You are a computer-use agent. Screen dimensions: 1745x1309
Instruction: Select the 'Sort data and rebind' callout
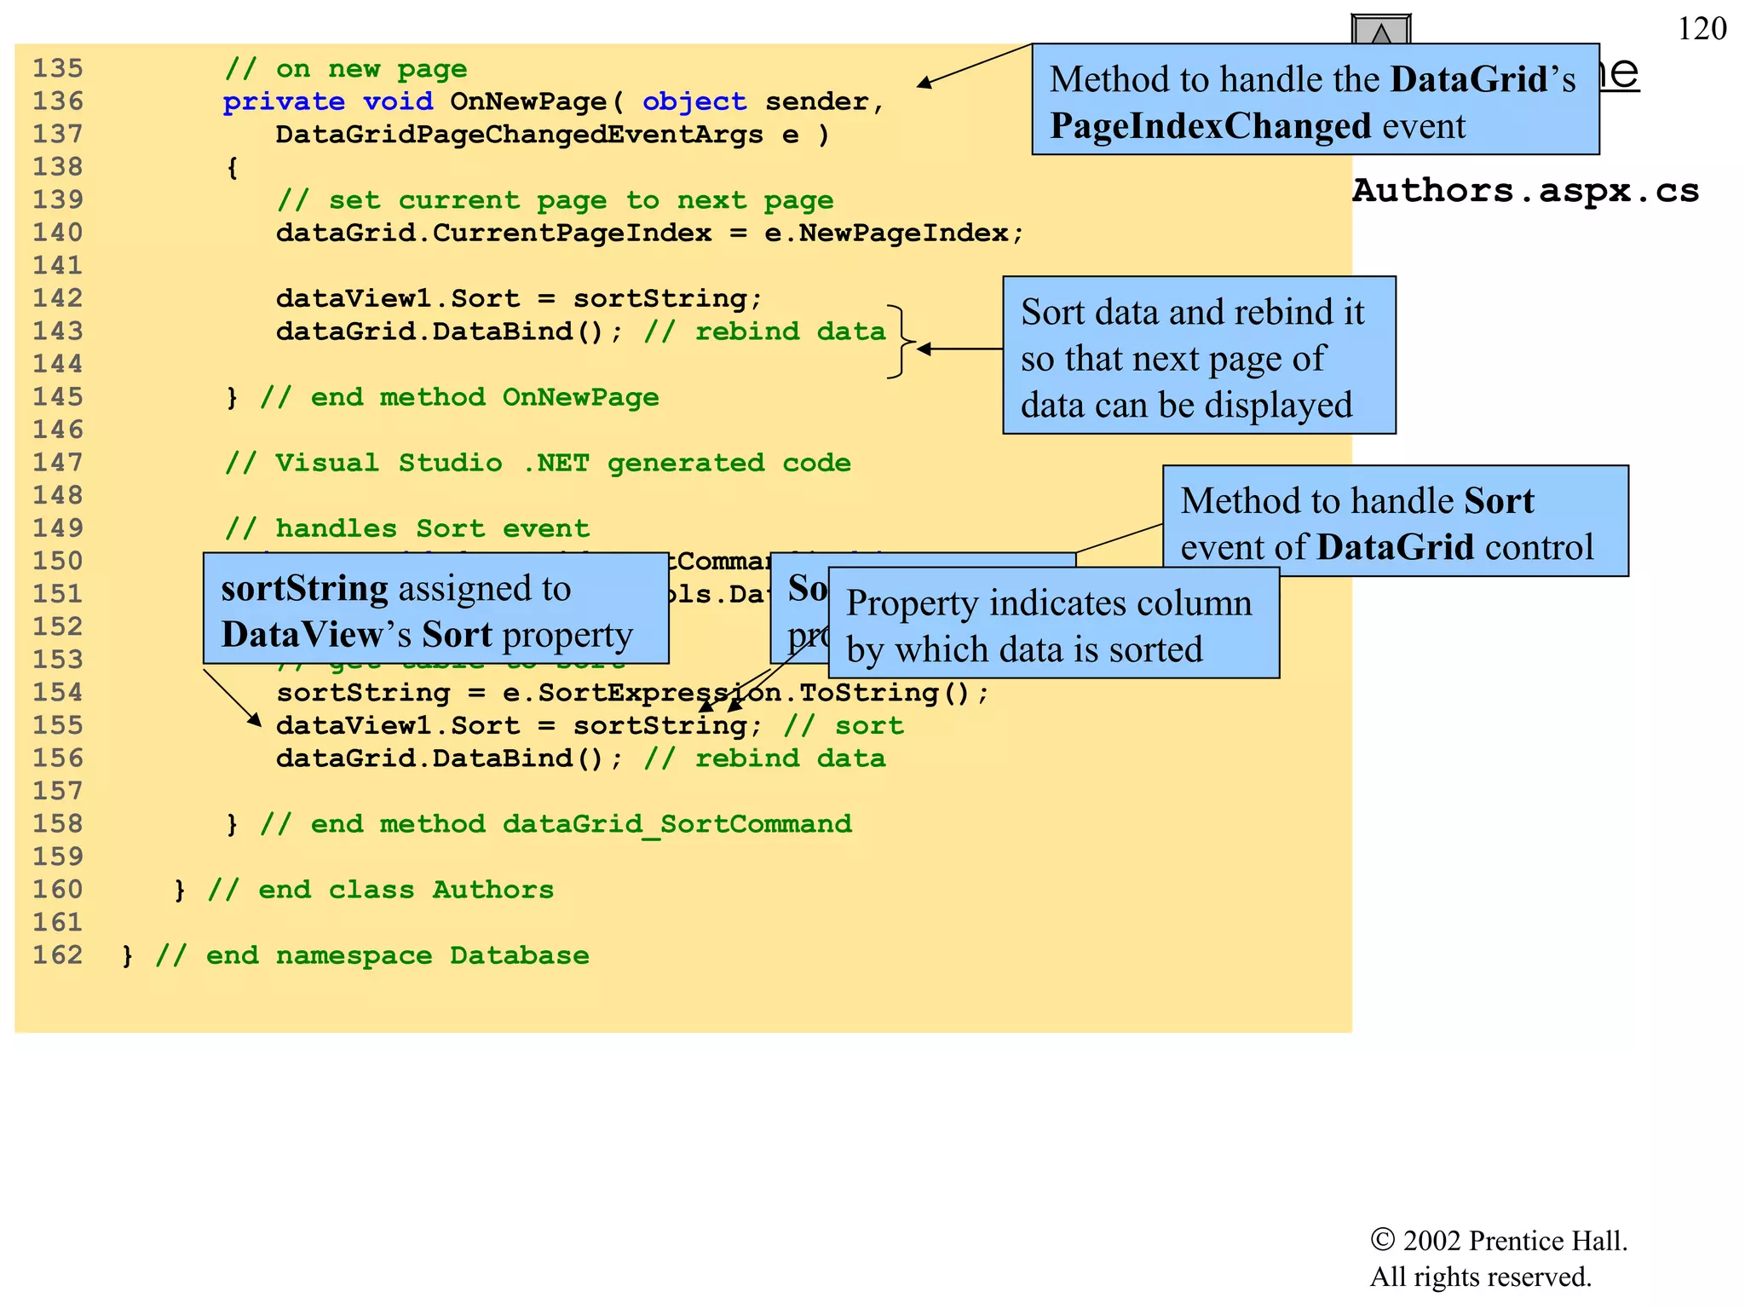(1198, 356)
